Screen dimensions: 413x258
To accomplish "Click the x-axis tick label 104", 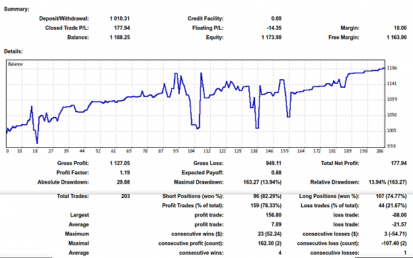I will click(191, 151).
